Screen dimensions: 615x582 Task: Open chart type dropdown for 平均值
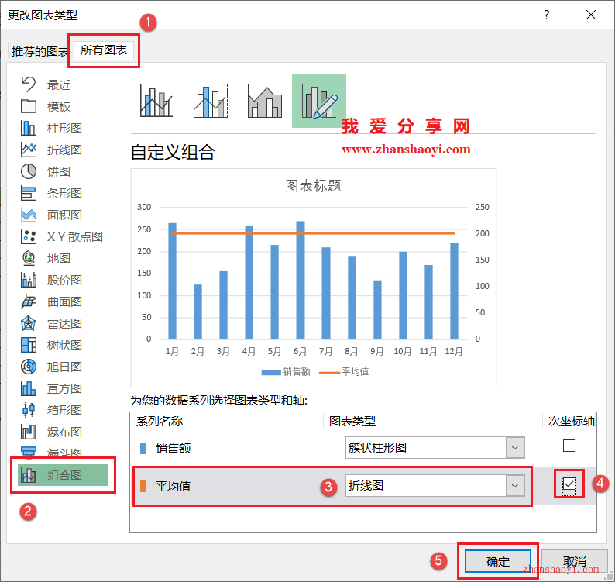515,485
